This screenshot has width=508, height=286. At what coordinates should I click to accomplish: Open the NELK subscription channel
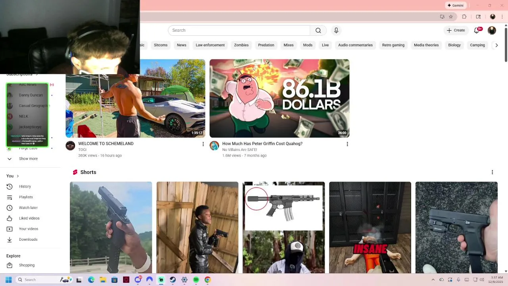[x=24, y=116]
